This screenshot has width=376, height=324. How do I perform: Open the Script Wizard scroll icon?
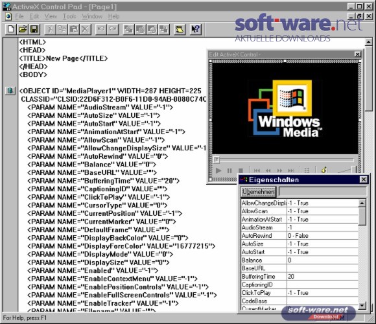pyautogui.click(x=180, y=29)
